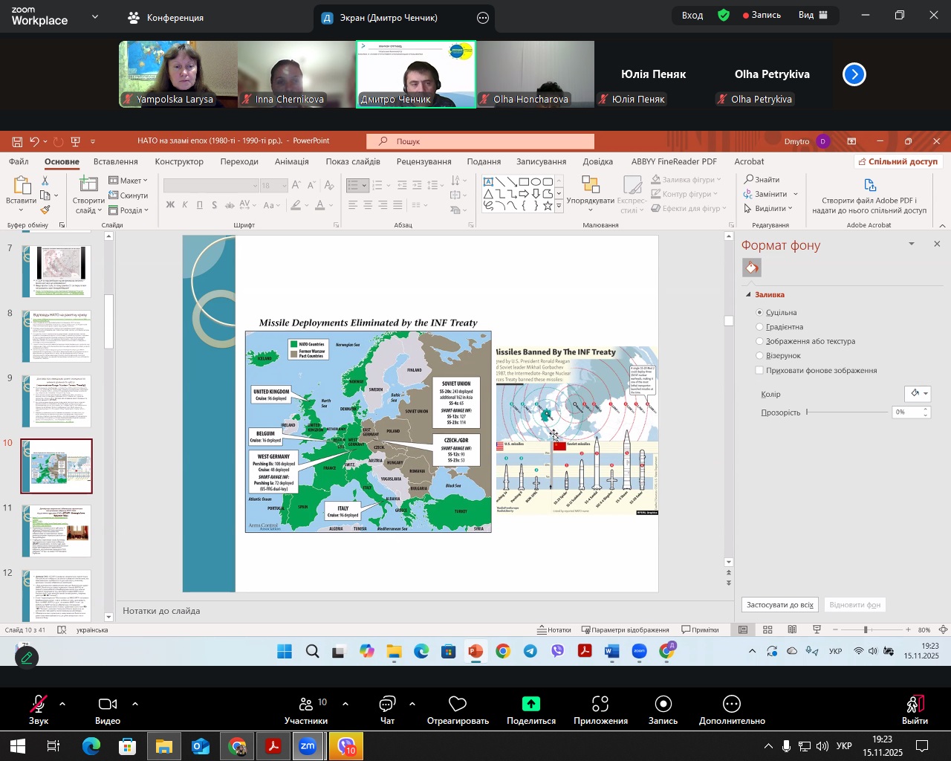
Task: Click the Zoom Record icon
Action: click(663, 705)
